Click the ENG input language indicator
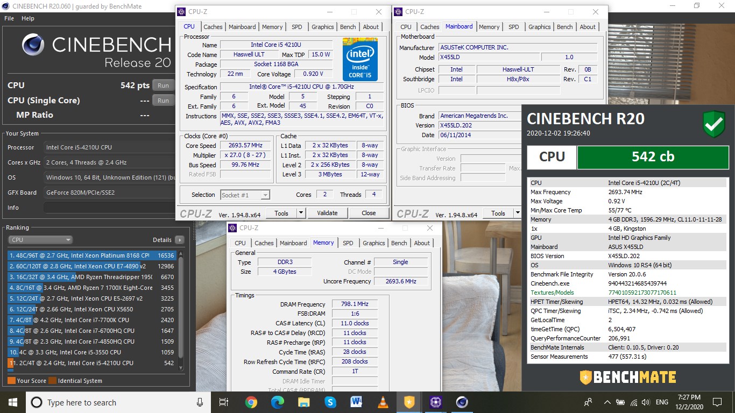Viewport: 735px width, 413px height. click(662, 402)
